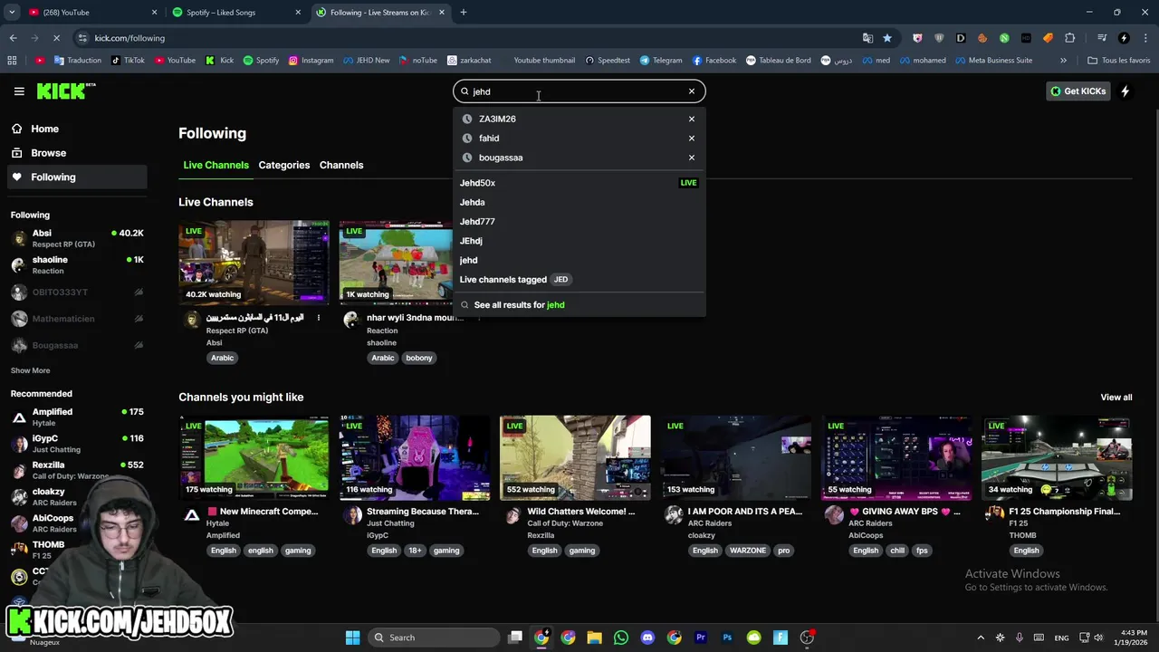This screenshot has height=652, width=1159.
Task: Open Discord from the taskbar
Action: pyautogui.click(x=647, y=638)
